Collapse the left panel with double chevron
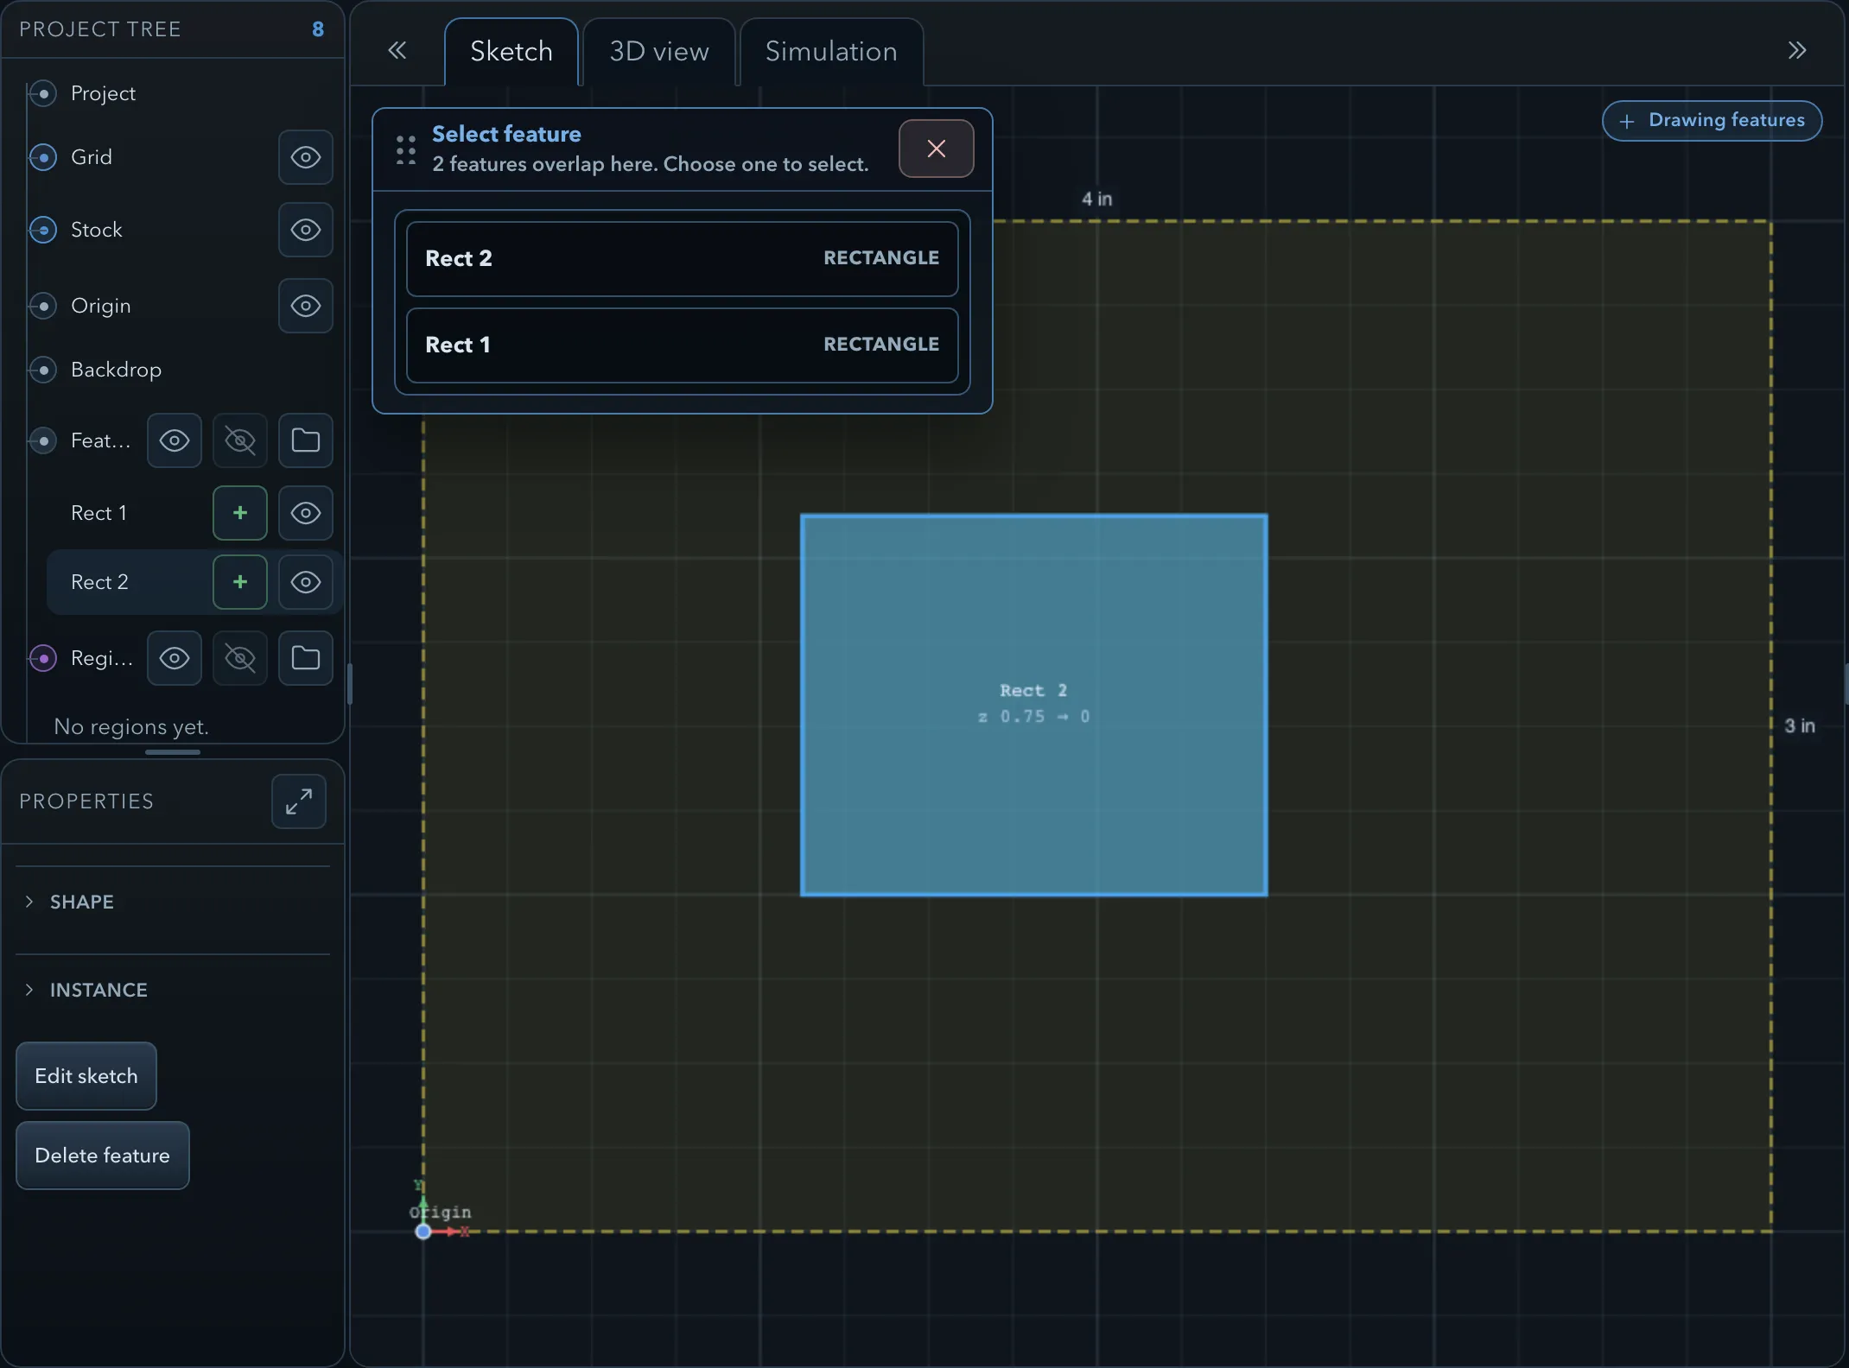1849x1368 pixels. tap(397, 50)
